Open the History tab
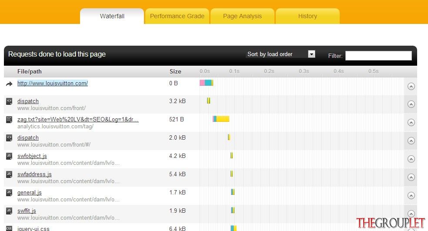Screen dimensions: 428x231 click(x=308, y=16)
